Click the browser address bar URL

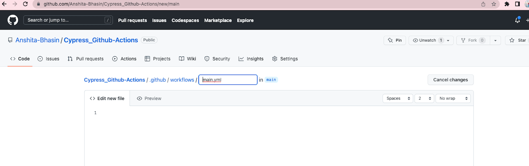pos(111,4)
